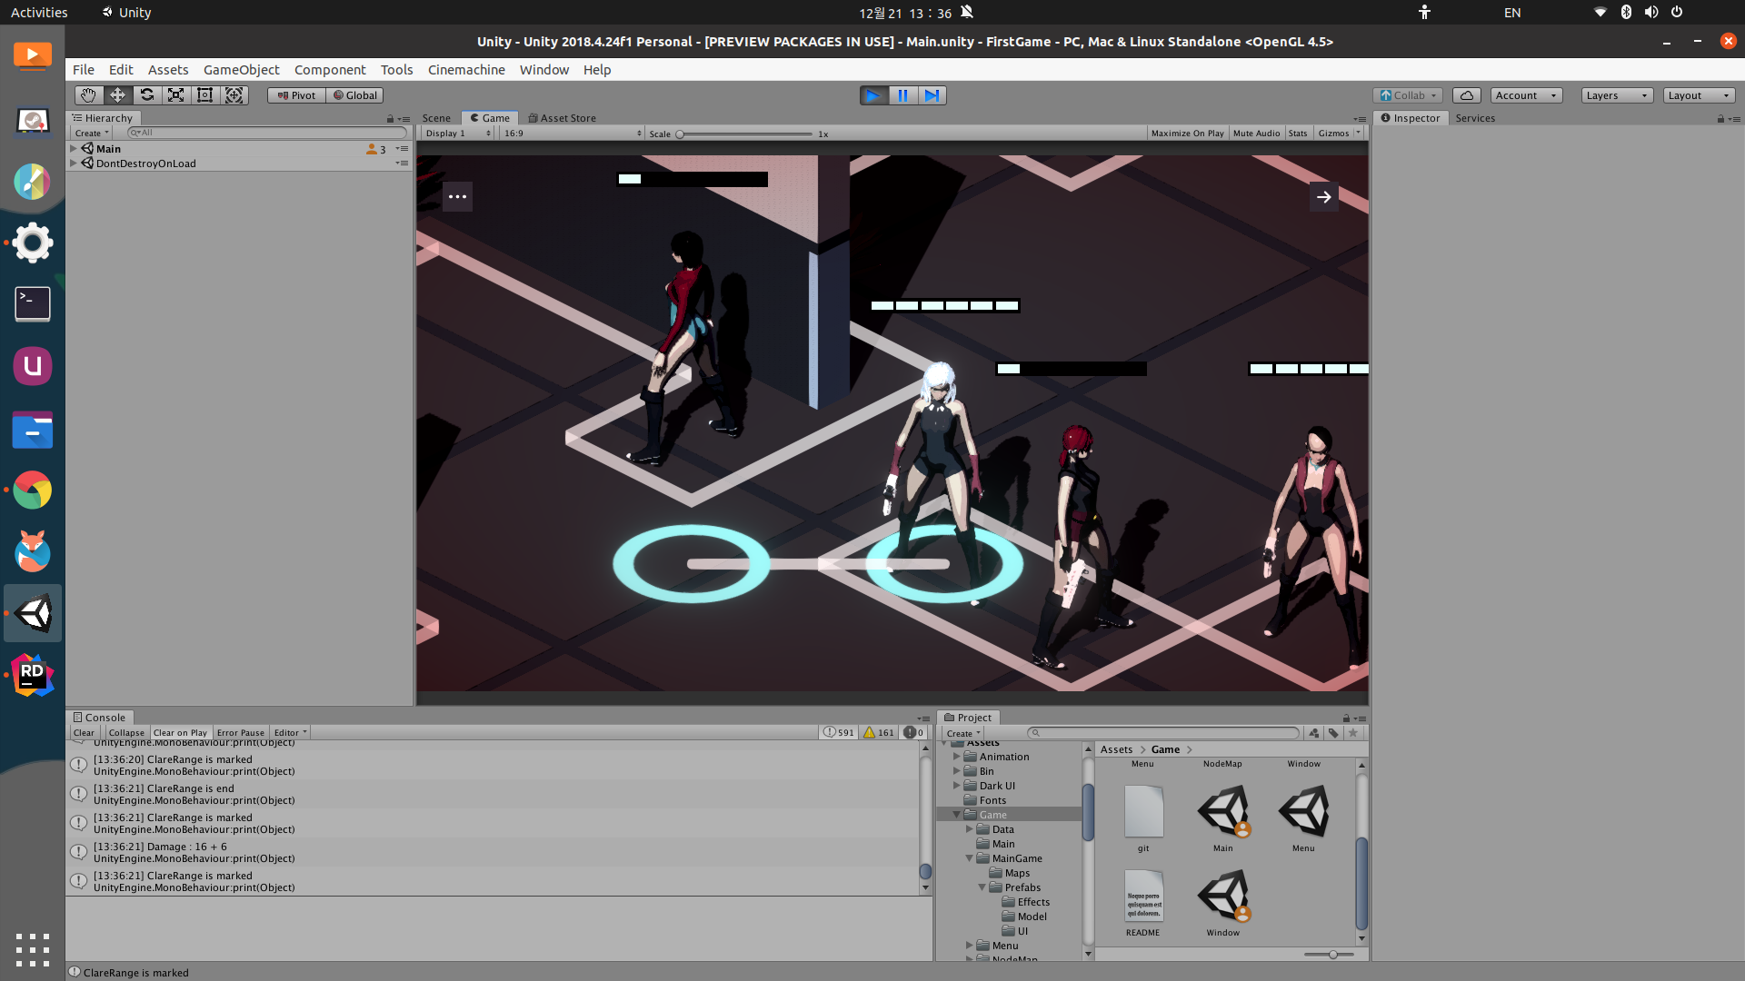Select the Rect Transform tool
Screen dimensions: 1745x981
coord(204,95)
